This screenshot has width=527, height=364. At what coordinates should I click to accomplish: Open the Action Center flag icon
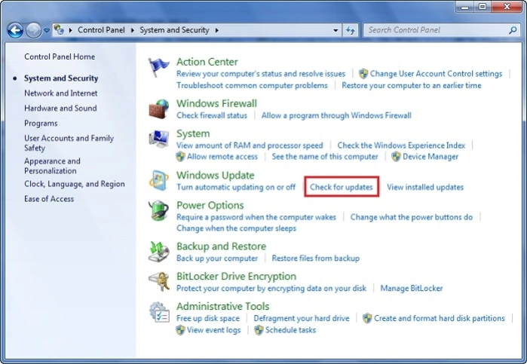(x=158, y=67)
